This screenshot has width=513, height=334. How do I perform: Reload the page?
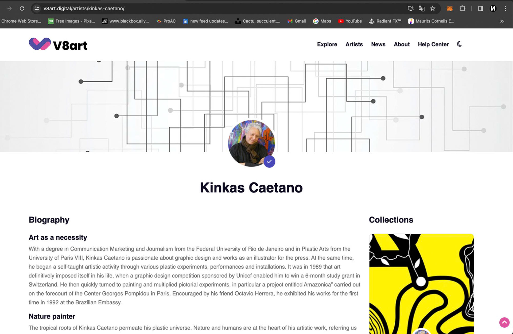point(22,9)
